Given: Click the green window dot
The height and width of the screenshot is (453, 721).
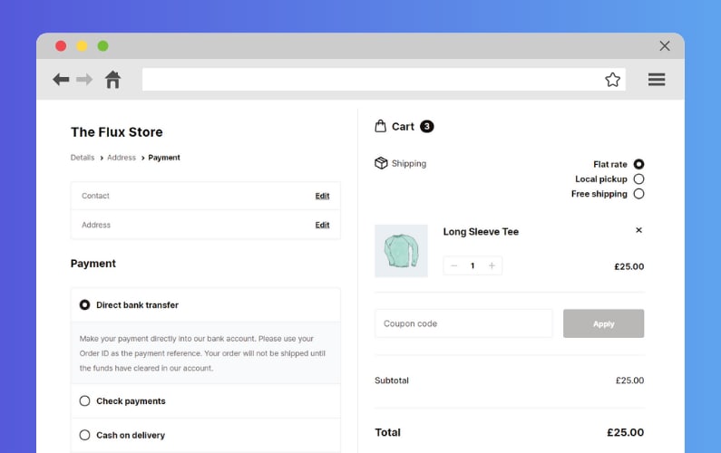Looking at the screenshot, I should 103,46.
